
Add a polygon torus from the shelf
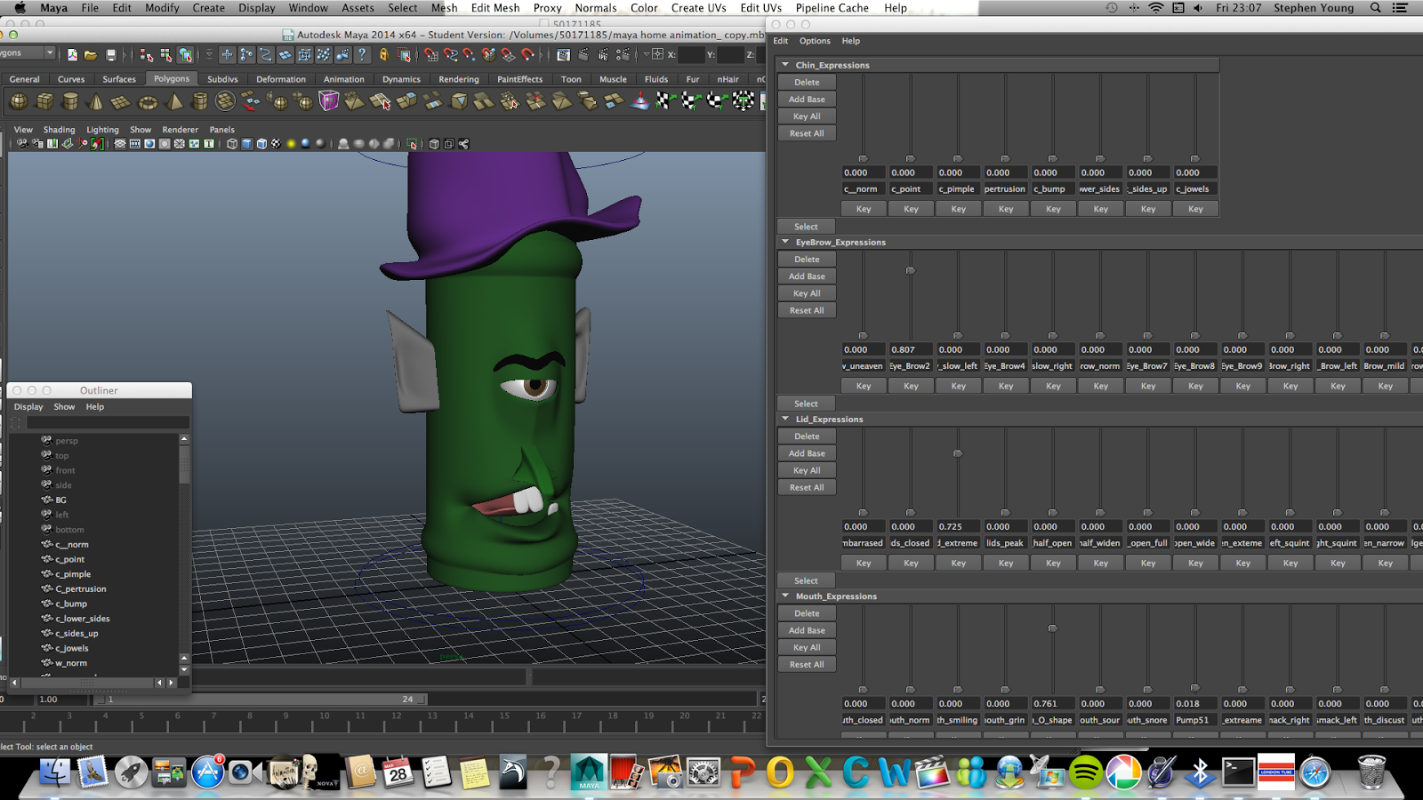148,101
